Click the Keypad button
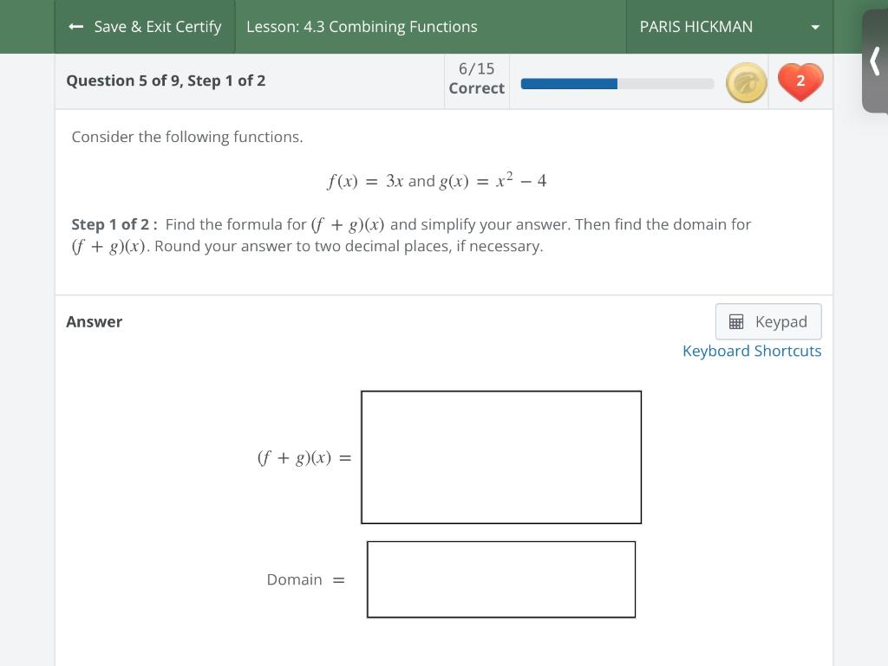 (768, 321)
